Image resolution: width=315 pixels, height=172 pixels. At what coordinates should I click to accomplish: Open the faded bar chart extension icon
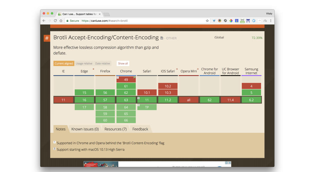coord(259,21)
